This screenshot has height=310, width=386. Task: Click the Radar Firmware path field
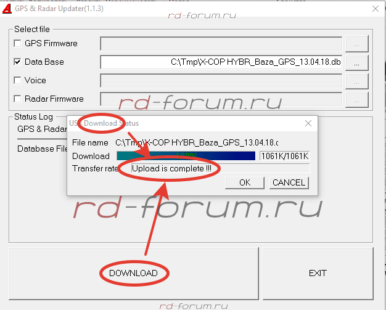[x=221, y=99]
